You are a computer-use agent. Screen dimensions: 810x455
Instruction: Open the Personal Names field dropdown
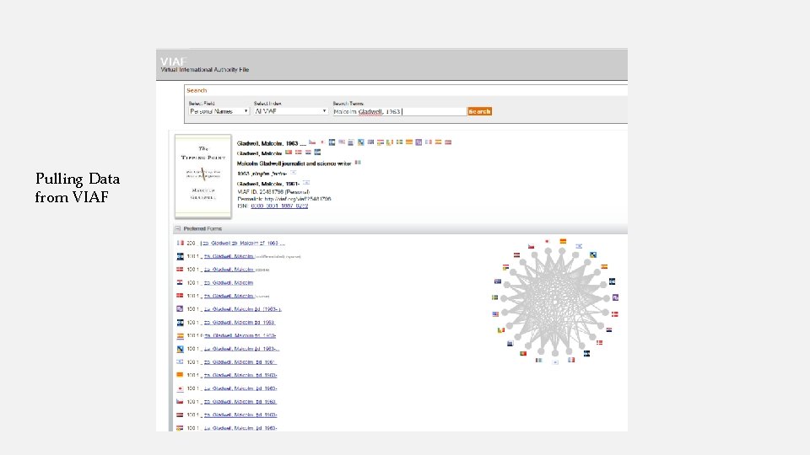219,111
